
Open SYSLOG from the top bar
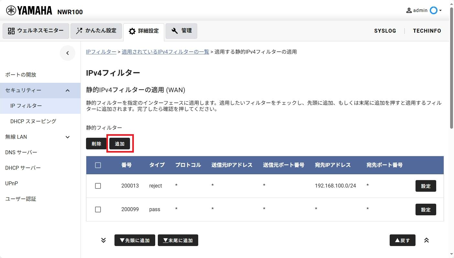click(x=385, y=31)
